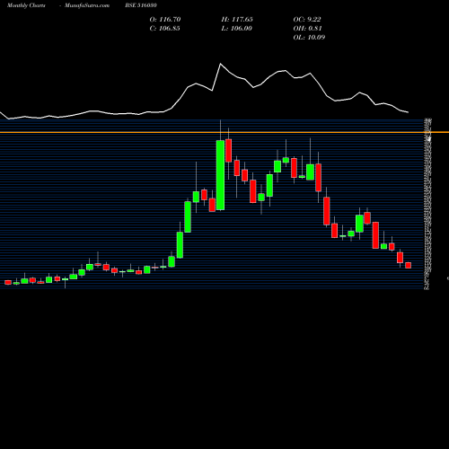Select the high value 'H: 117.65'

tap(237, 20)
